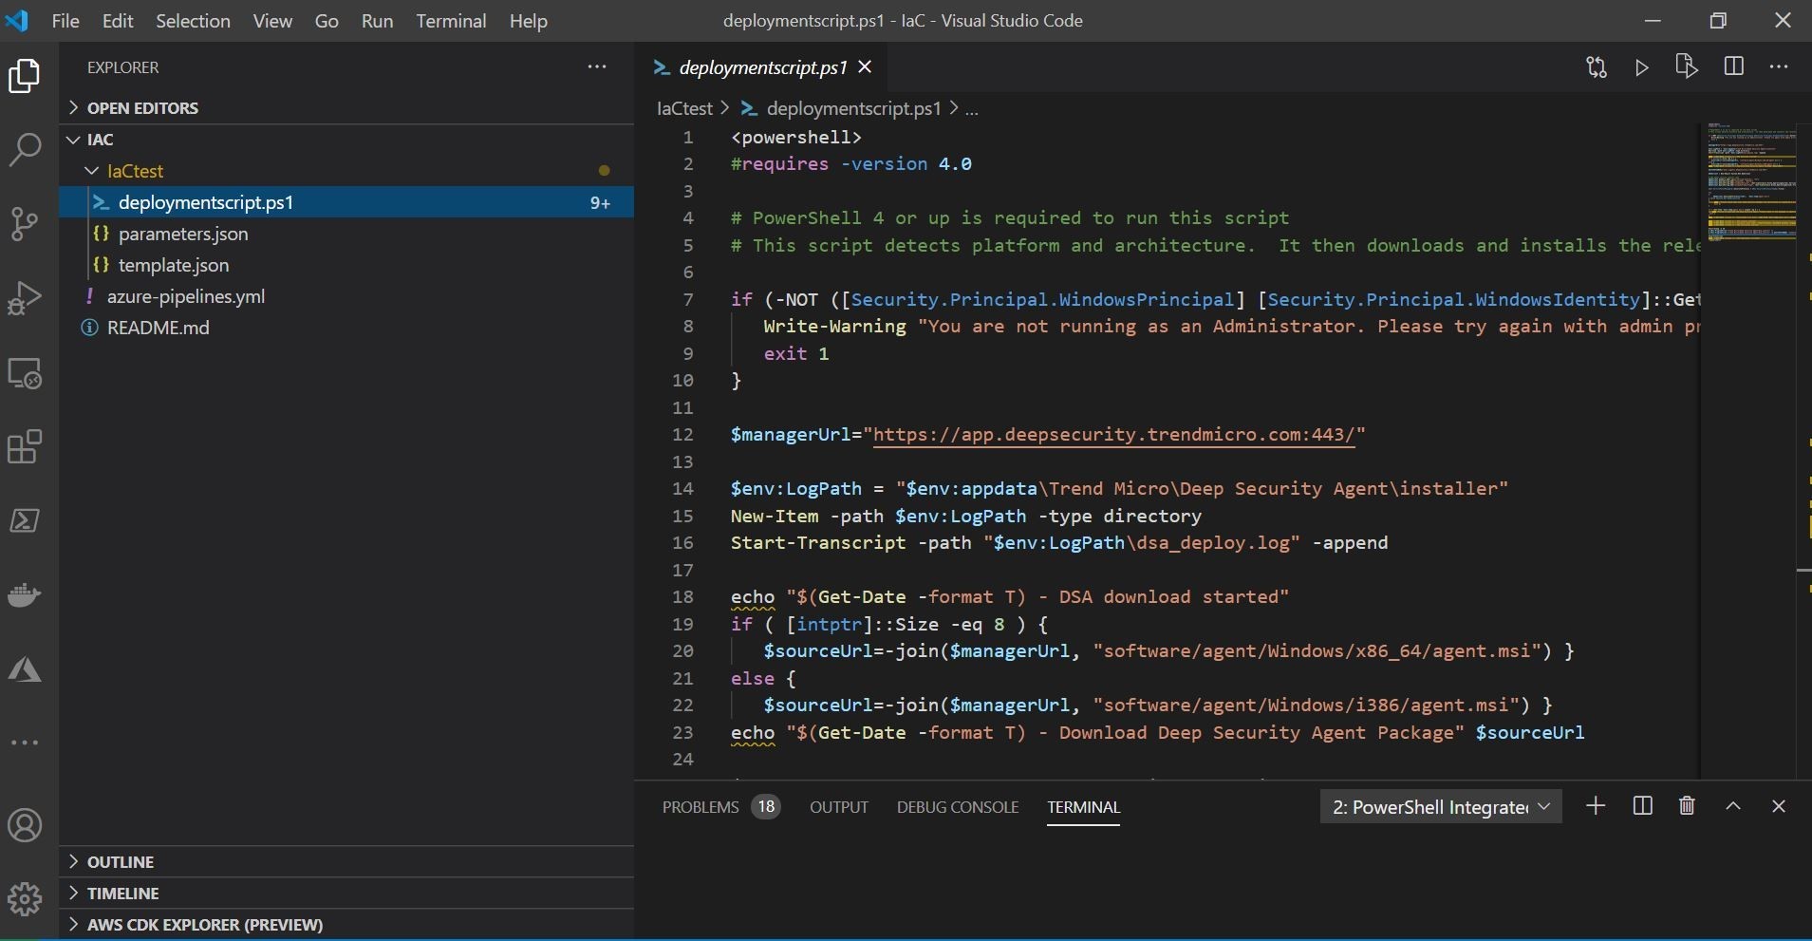
Task: Open template.json in the explorer
Action: coord(173,265)
